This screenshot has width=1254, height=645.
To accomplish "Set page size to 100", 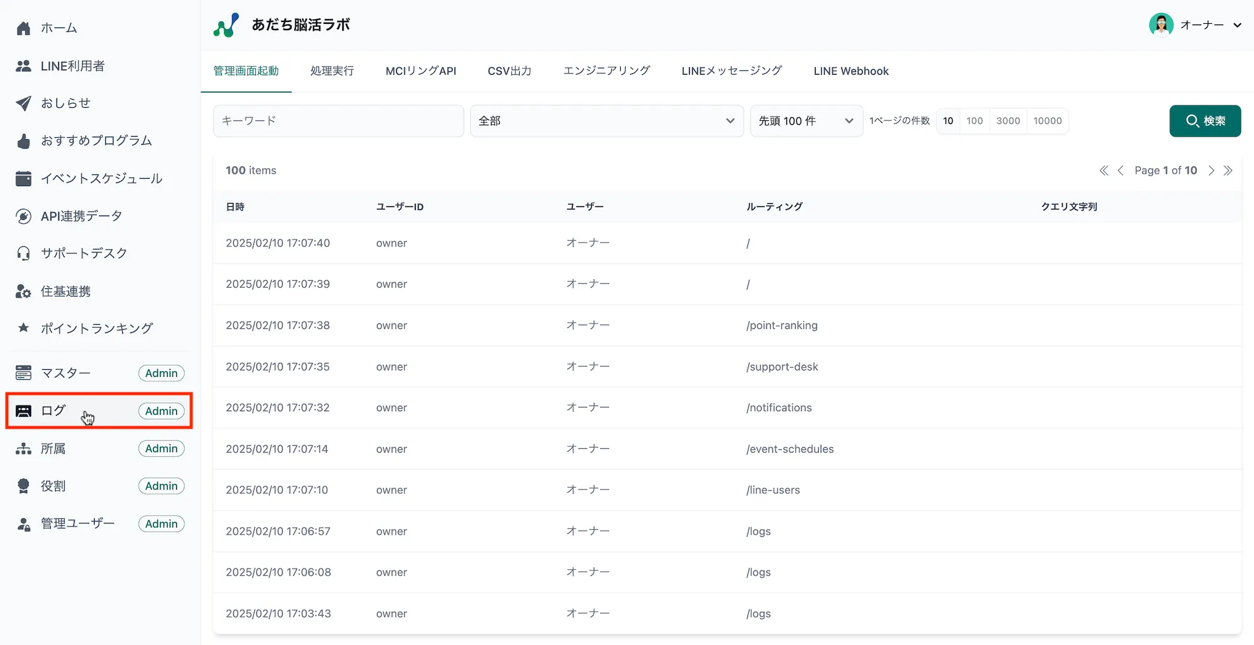I will [974, 121].
